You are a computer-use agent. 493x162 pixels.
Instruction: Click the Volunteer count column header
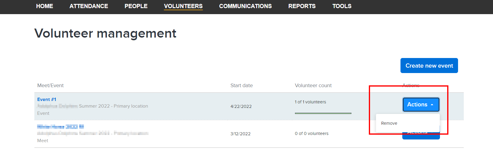pos(313,86)
